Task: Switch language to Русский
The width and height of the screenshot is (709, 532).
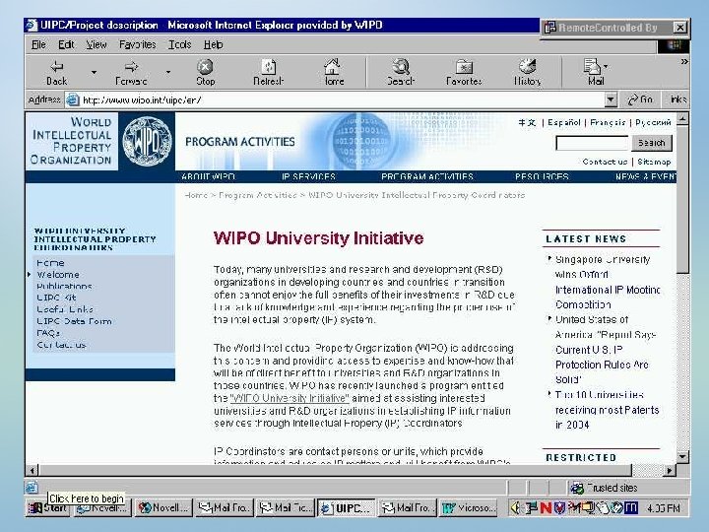Action: [x=653, y=122]
